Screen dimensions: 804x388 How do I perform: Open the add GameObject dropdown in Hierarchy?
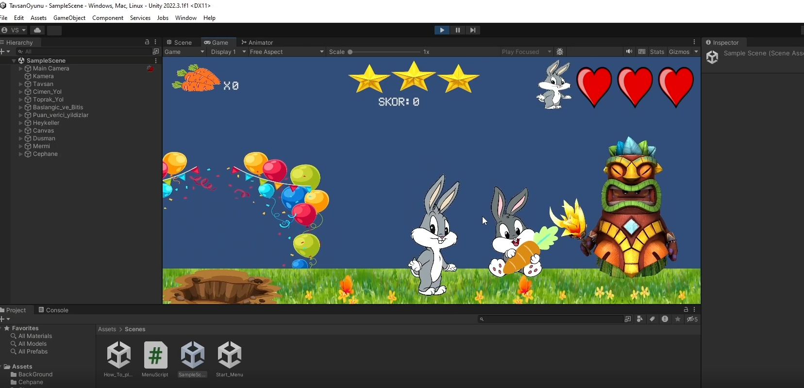(5, 51)
